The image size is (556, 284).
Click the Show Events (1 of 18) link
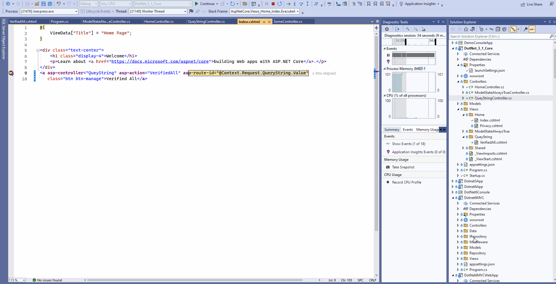[x=408, y=144]
